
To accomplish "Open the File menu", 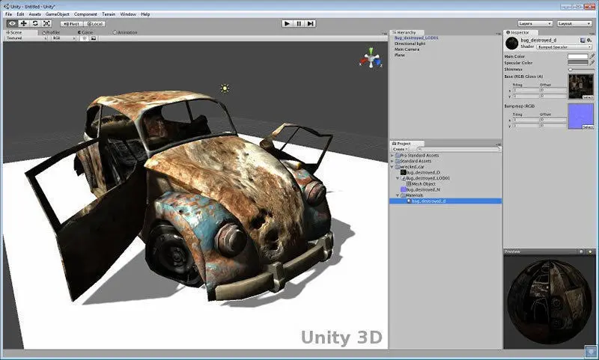I will click(8, 14).
